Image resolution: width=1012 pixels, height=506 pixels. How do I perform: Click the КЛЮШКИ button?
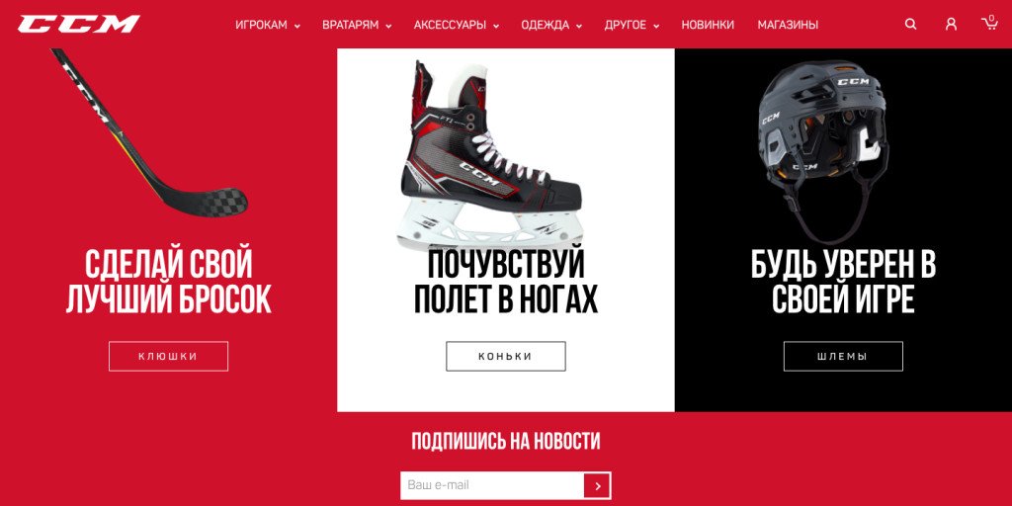point(168,356)
